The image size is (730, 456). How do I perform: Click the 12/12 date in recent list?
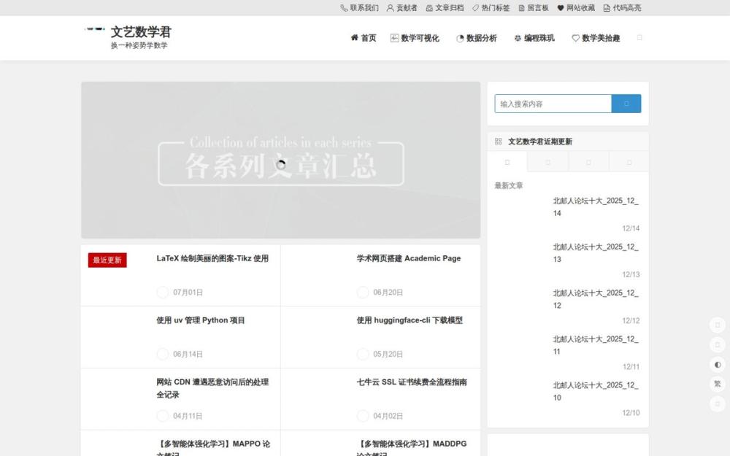click(x=631, y=320)
